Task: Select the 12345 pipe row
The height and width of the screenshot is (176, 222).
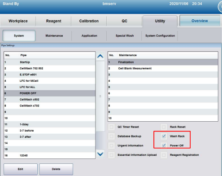Action: 49,155
